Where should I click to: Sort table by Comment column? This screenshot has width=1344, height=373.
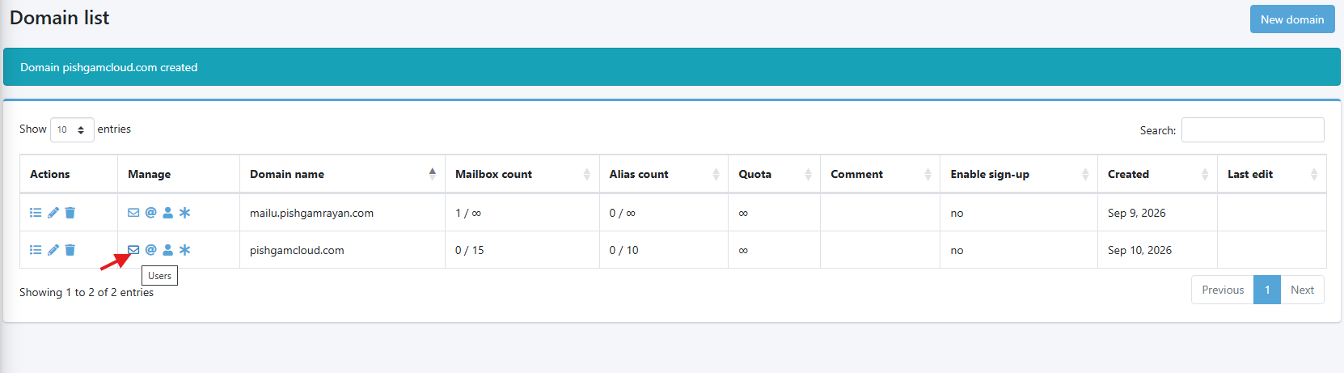tap(881, 174)
